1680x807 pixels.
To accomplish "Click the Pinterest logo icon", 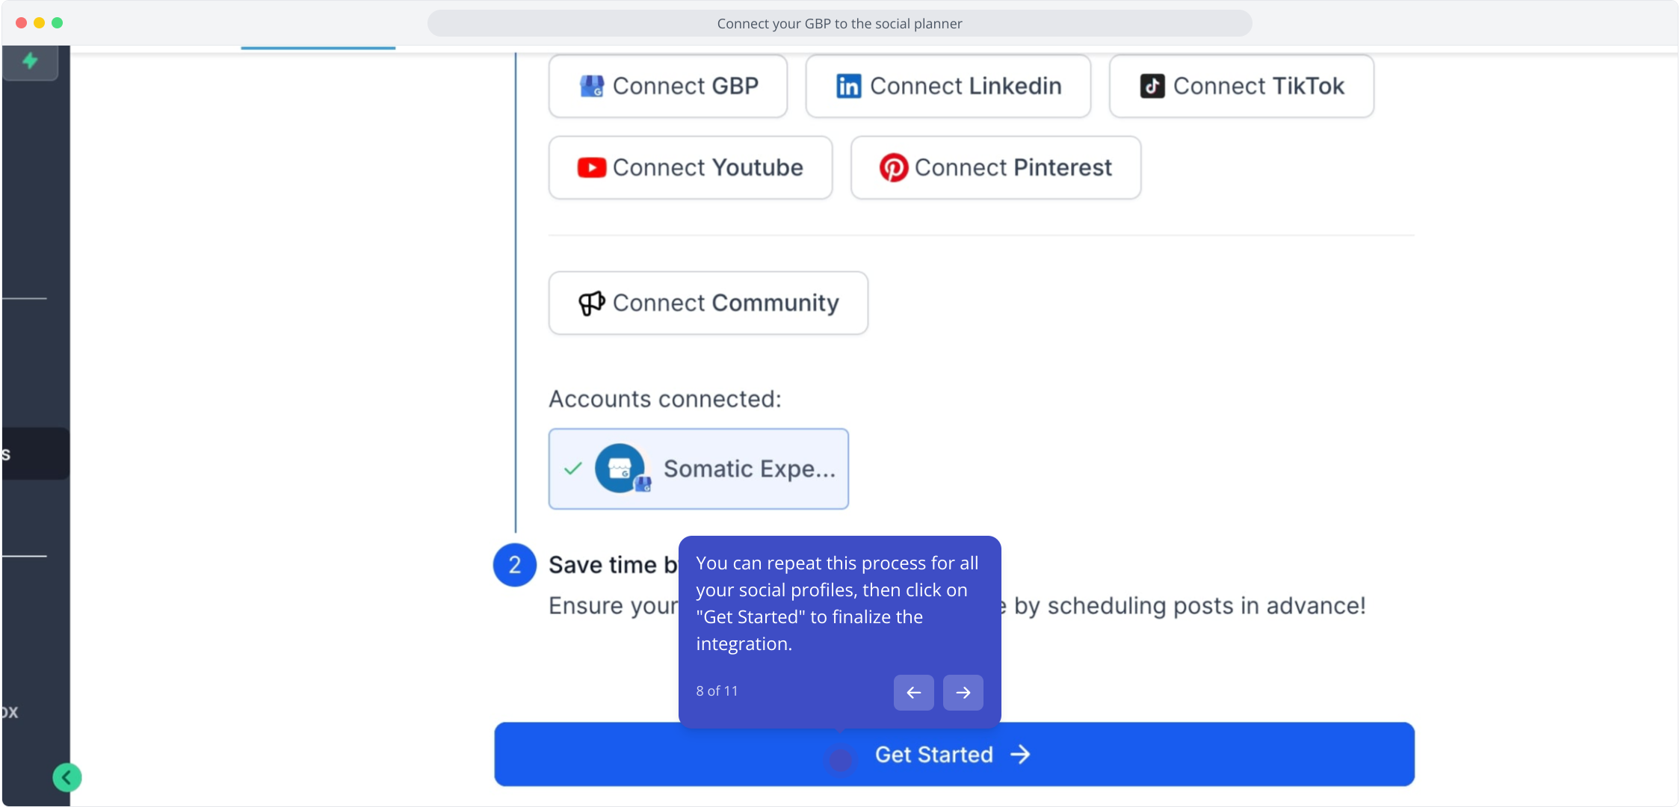I will [x=894, y=167].
